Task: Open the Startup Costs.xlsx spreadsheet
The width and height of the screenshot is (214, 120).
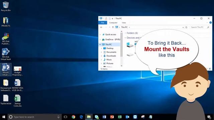Action: pos(17,101)
